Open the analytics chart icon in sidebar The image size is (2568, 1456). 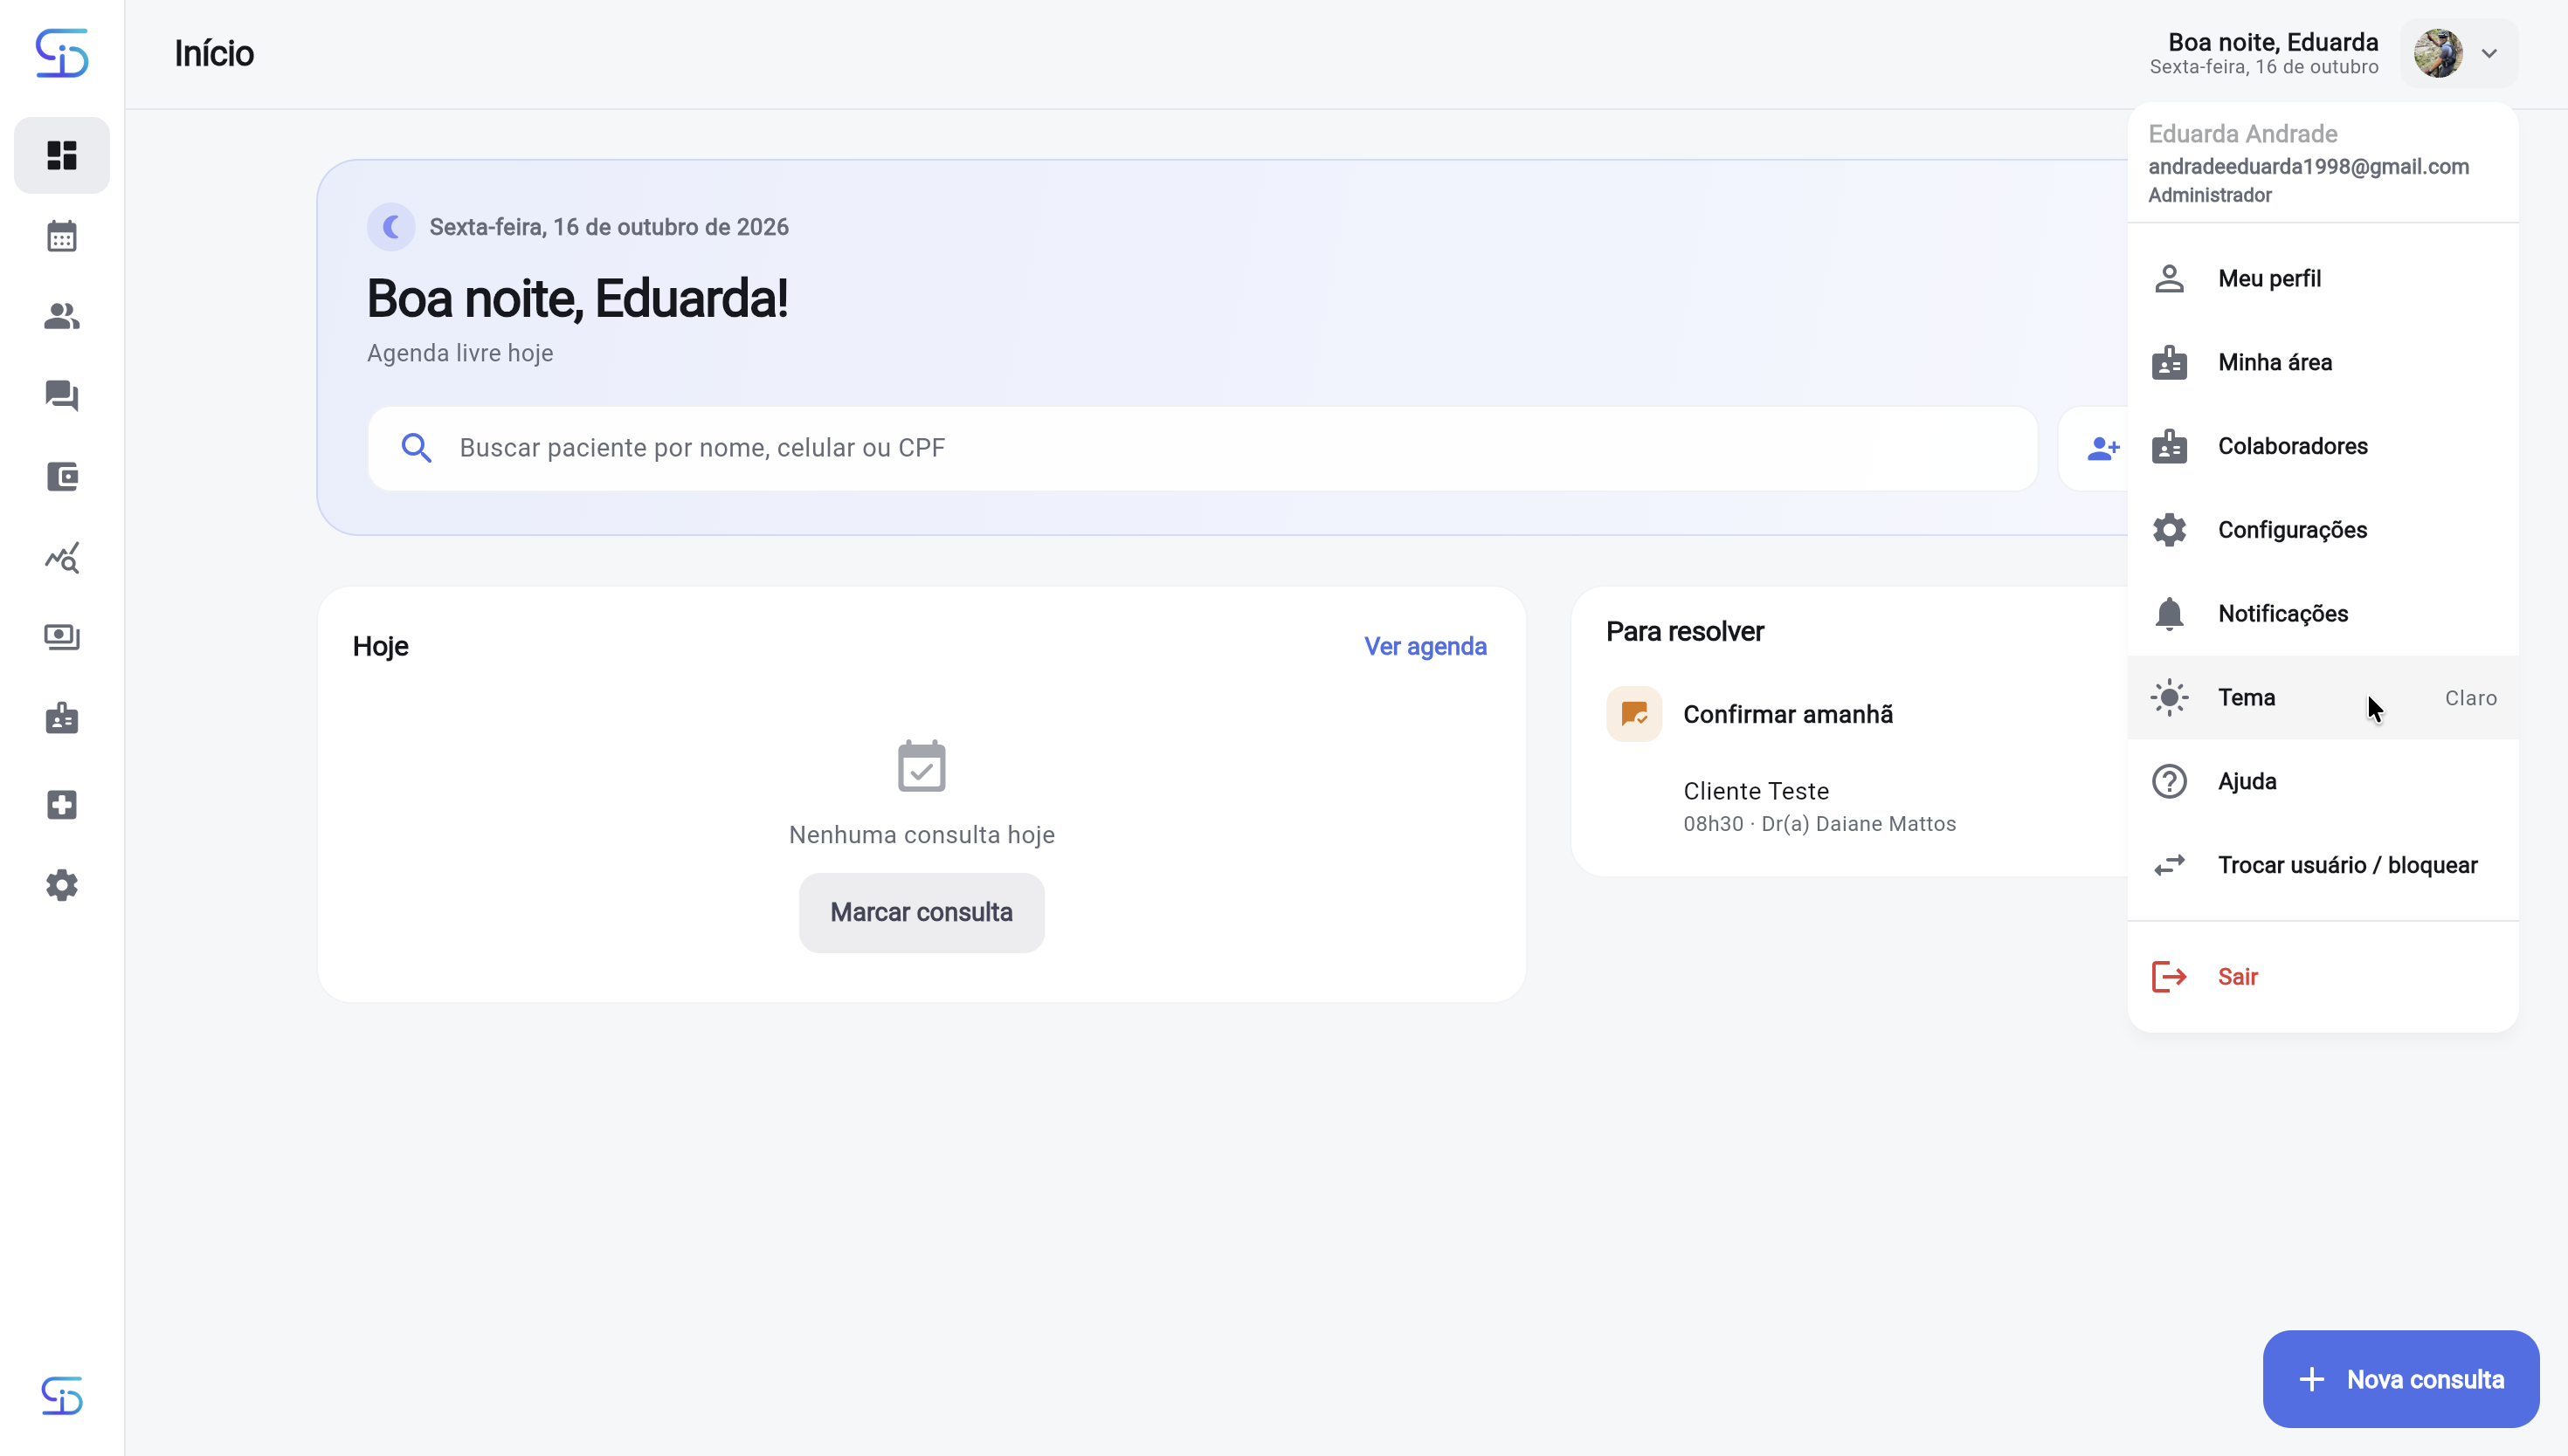[x=62, y=557]
